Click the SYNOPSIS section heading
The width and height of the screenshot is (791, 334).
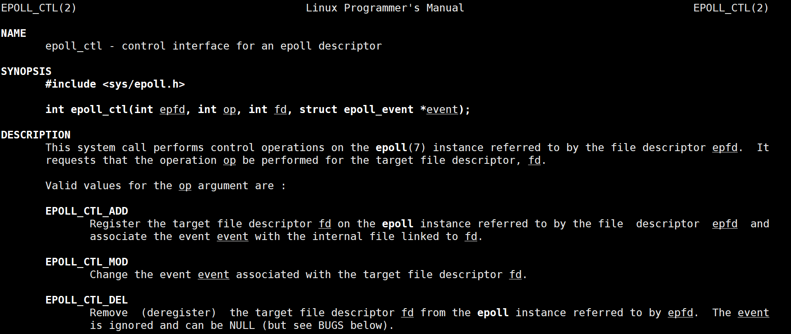(26, 72)
